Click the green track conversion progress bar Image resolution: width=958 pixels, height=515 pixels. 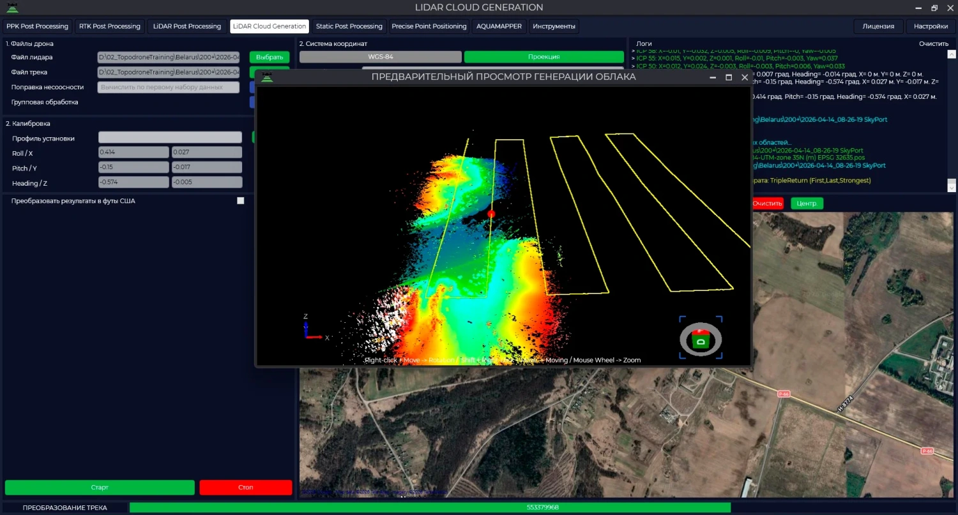(x=430, y=507)
